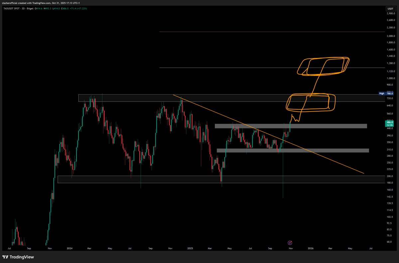Image resolution: width=399 pixels, height=263 pixels.
Task: Click the 2,000.0 price axis label
Action: [x=390, y=36]
